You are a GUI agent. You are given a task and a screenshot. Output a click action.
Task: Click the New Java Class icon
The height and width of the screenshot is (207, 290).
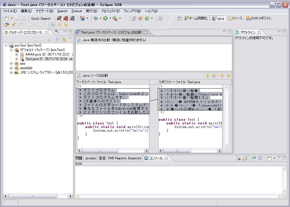(x=147, y=18)
